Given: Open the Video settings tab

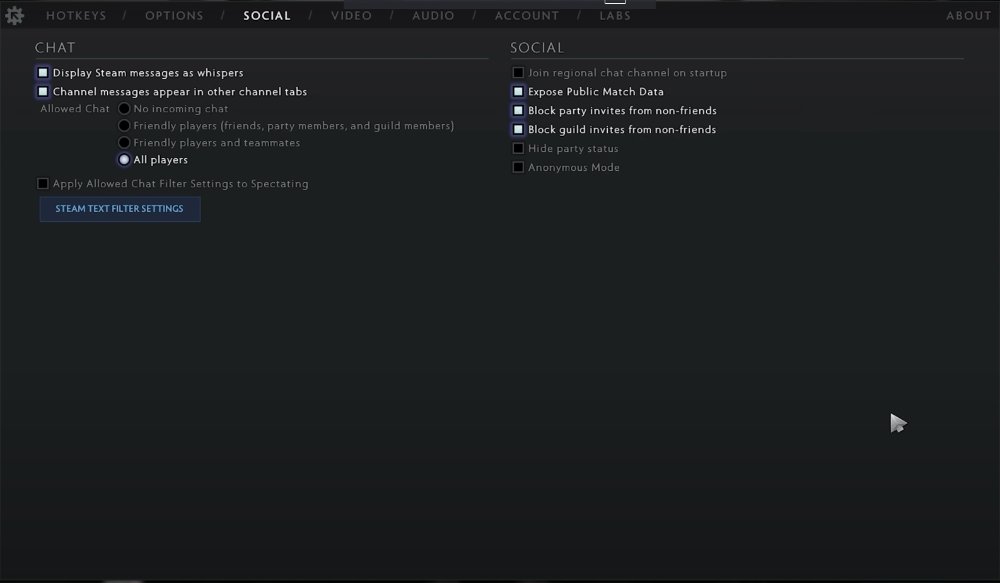Looking at the screenshot, I should pos(351,16).
